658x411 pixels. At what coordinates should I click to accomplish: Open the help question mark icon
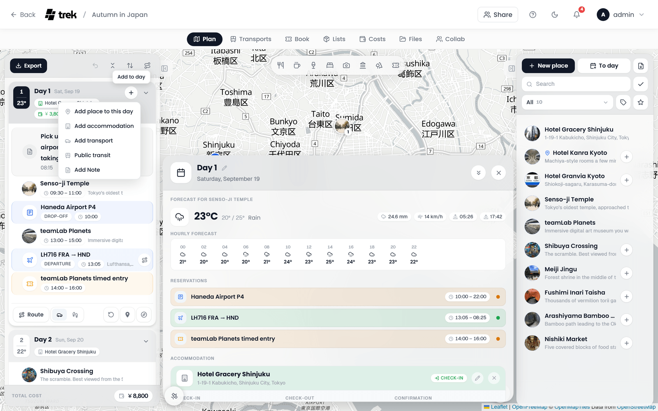pos(533,15)
